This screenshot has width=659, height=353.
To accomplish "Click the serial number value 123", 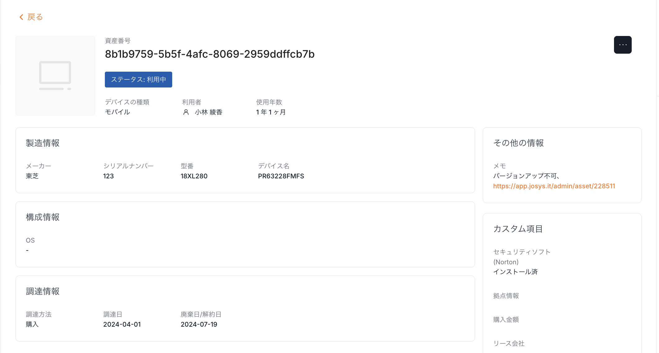I will pos(108,176).
